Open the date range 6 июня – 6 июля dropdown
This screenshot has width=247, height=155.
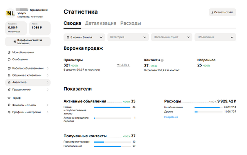[x=84, y=37]
